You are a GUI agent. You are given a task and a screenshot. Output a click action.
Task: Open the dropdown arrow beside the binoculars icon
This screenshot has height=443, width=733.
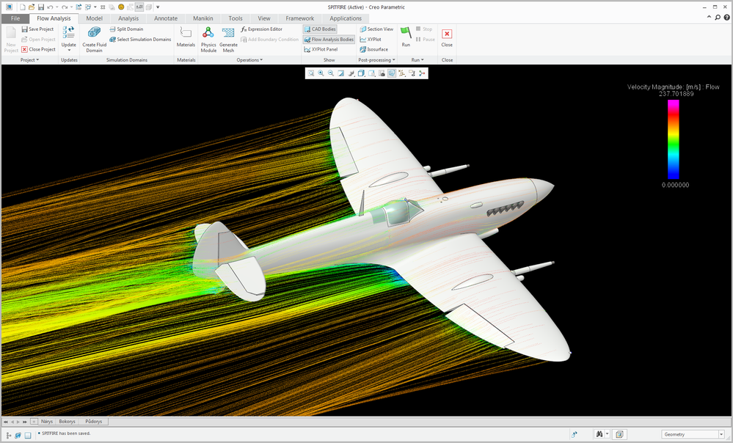point(607,434)
